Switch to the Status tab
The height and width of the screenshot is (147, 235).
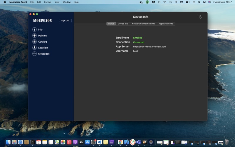coord(111,24)
